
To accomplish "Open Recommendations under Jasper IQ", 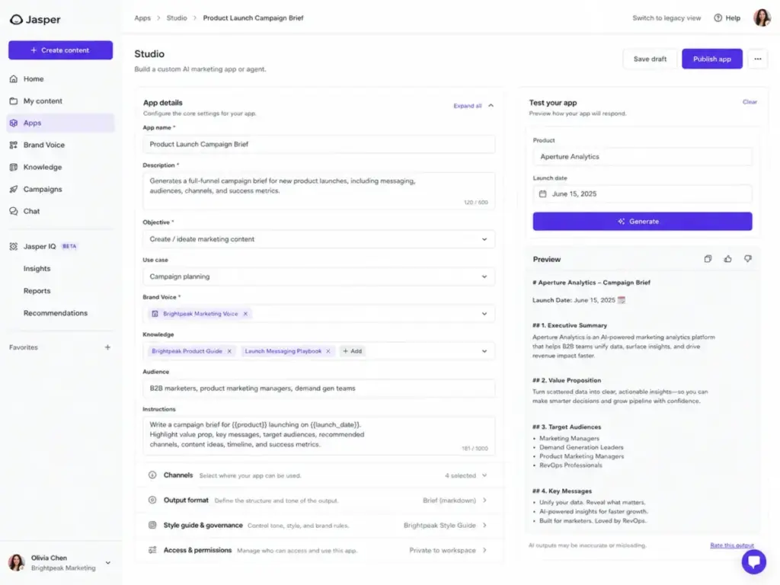I will click(55, 313).
